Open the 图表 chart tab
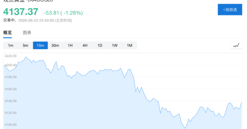The height and width of the screenshot is (129, 247). (x=27, y=33)
